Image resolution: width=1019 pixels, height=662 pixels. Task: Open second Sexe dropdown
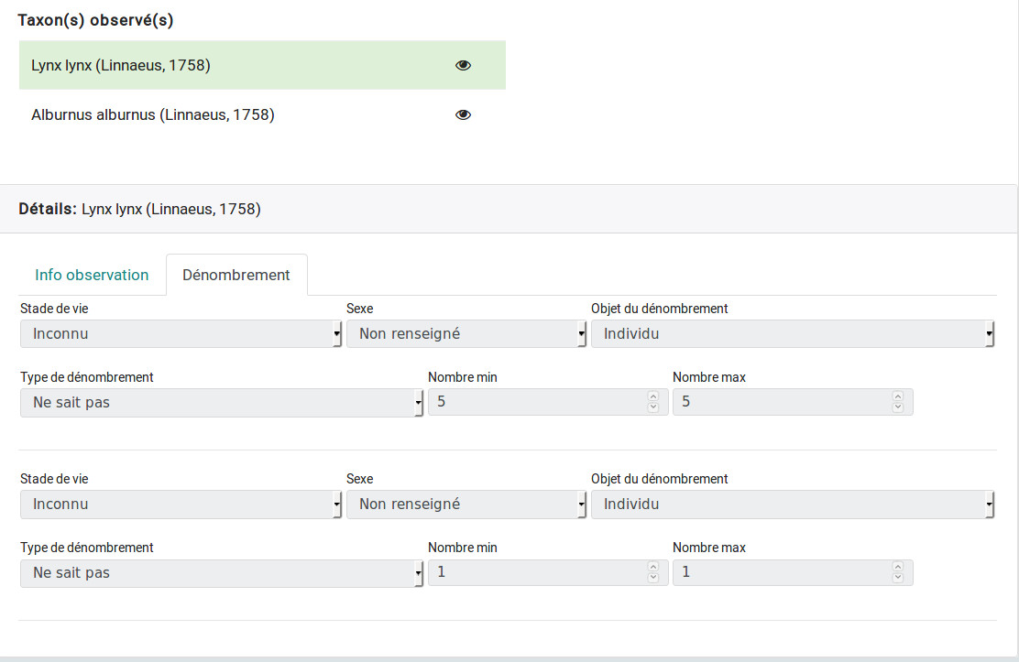[x=466, y=504]
